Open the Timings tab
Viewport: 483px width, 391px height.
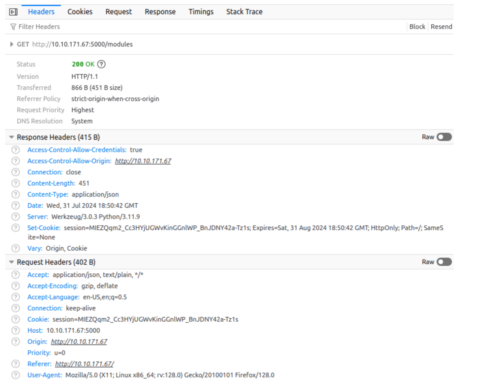click(x=201, y=12)
